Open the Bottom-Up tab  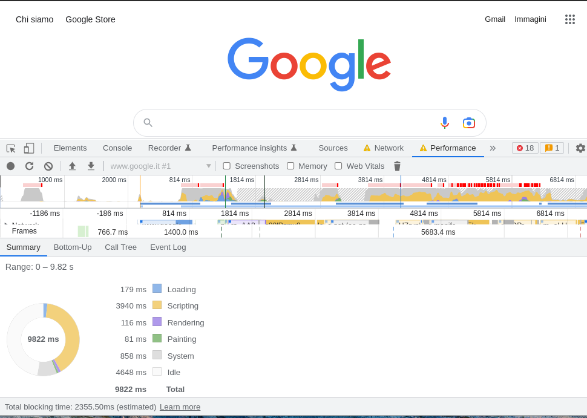73,247
